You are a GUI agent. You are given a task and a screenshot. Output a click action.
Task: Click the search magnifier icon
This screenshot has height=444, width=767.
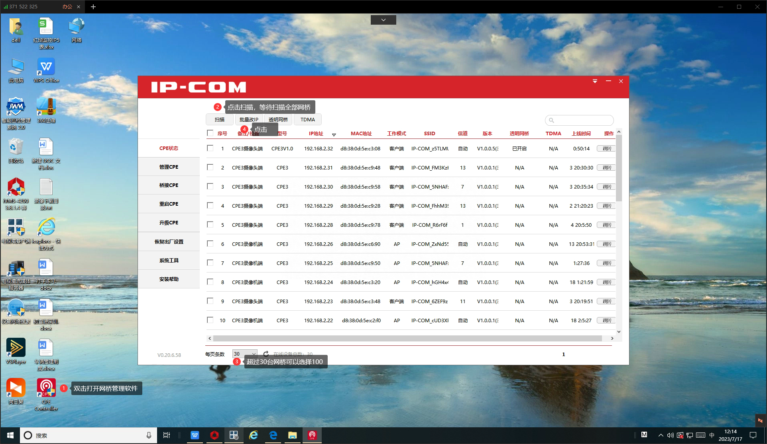pos(552,120)
